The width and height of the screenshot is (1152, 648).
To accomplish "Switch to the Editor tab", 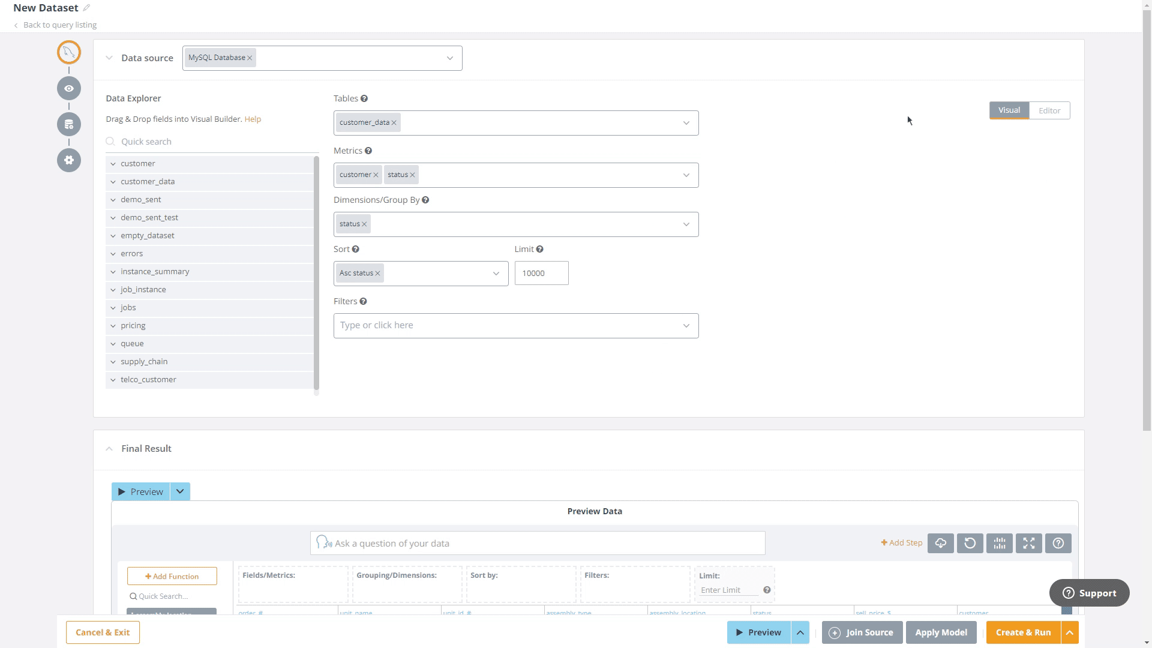I will coord(1049,110).
